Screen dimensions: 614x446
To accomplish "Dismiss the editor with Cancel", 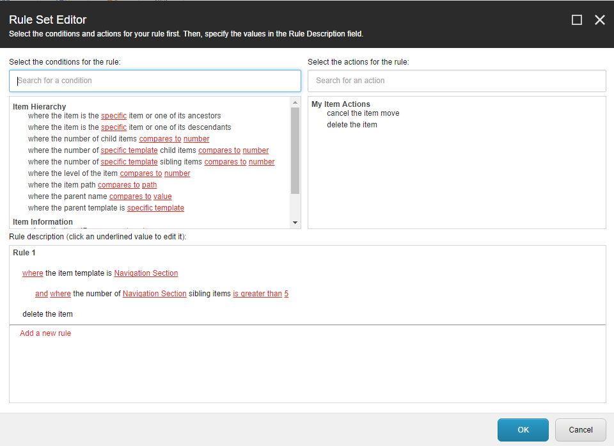I will coord(579,430).
